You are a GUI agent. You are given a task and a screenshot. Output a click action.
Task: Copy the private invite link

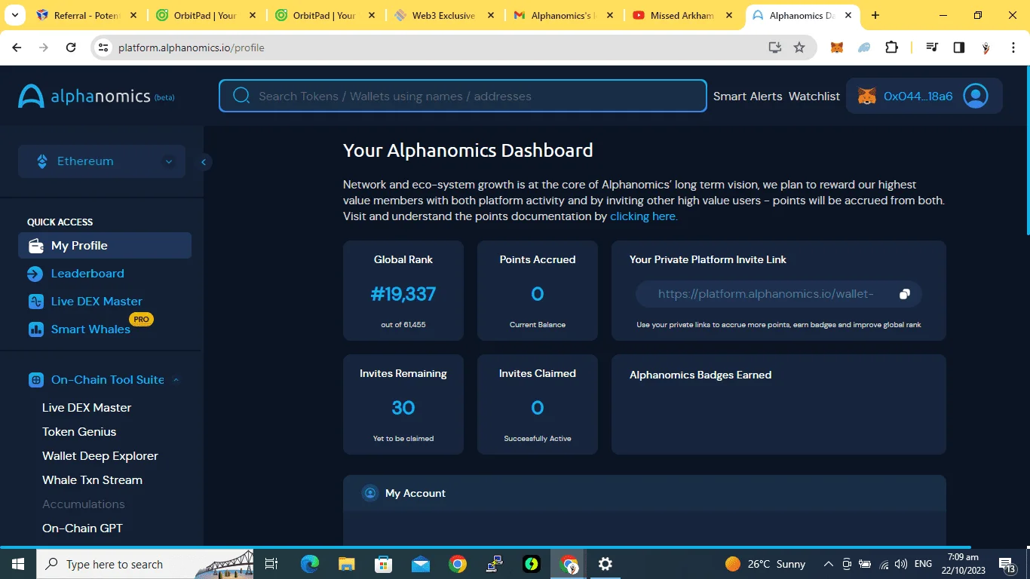click(905, 294)
